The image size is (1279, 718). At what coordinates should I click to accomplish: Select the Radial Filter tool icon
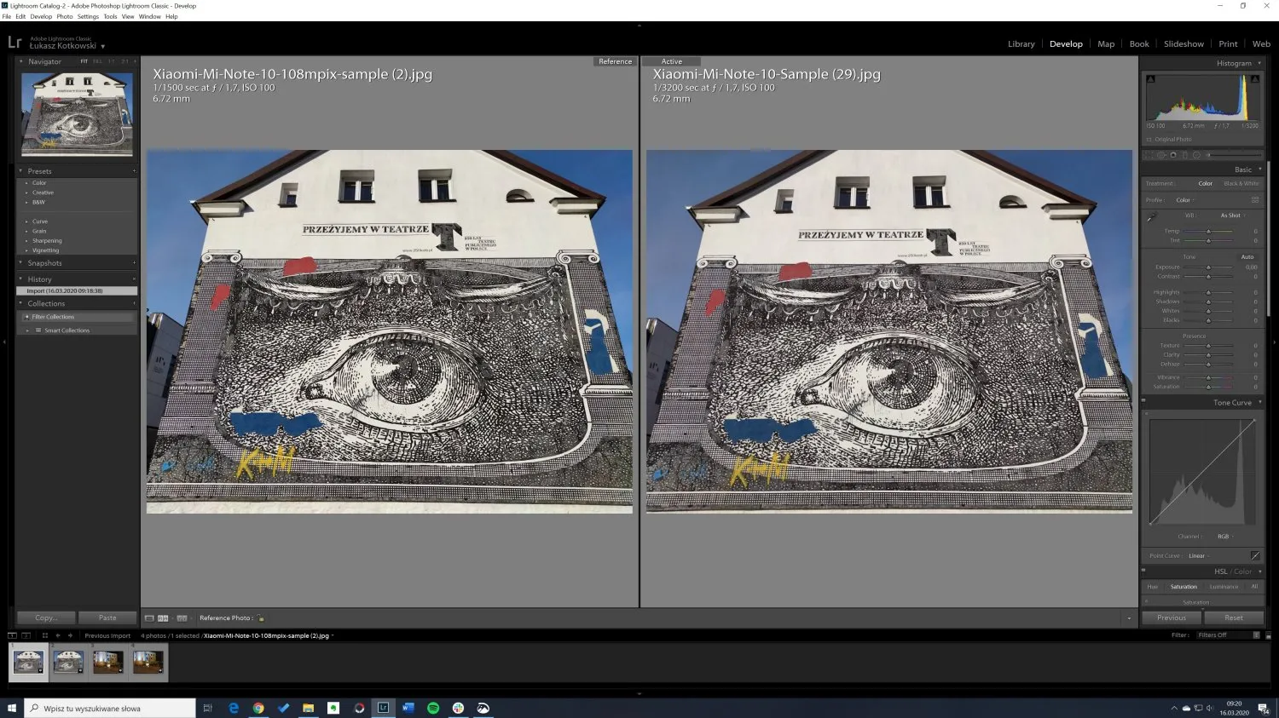point(1196,155)
